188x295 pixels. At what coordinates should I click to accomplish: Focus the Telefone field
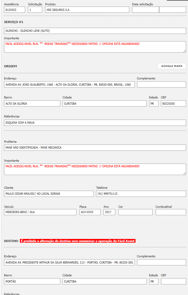pyautogui.click(x=141, y=194)
